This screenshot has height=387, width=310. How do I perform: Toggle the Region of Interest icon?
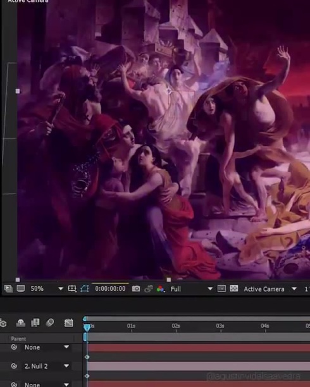(x=221, y=288)
